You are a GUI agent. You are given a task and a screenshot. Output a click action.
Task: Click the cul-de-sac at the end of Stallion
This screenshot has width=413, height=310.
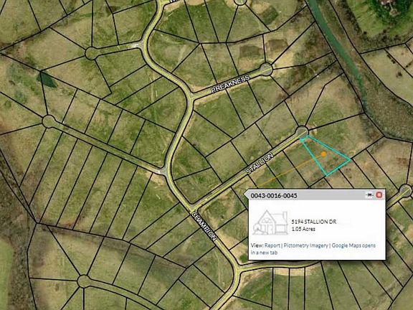tap(302, 132)
